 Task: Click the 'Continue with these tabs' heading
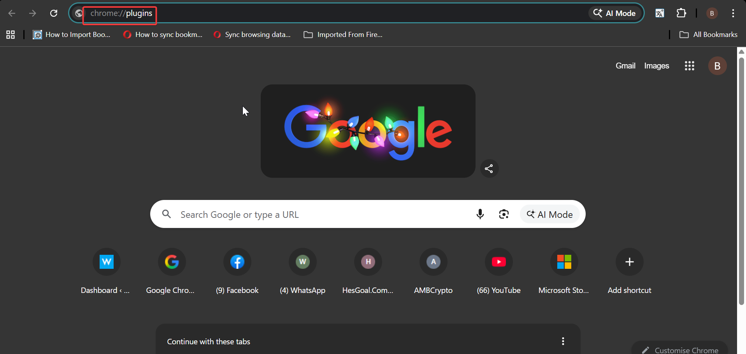click(209, 342)
